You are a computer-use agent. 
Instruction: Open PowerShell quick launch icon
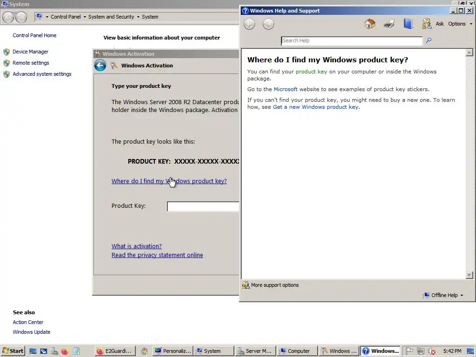pos(44,351)
